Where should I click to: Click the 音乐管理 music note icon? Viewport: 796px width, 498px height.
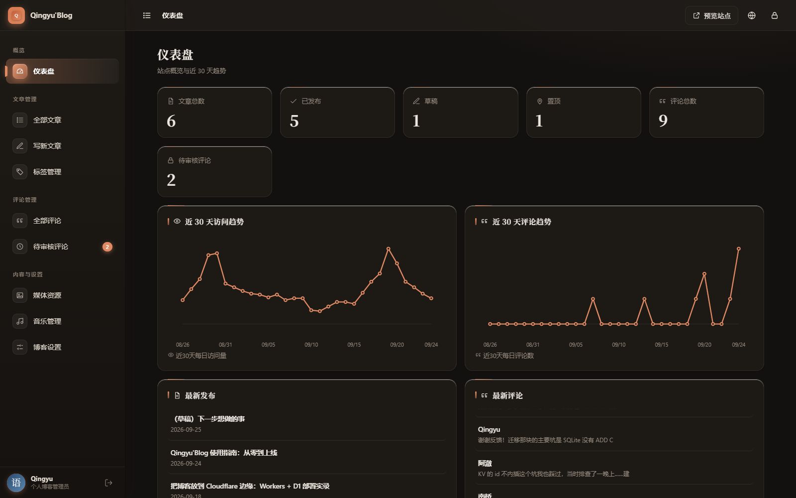(20, 321)
